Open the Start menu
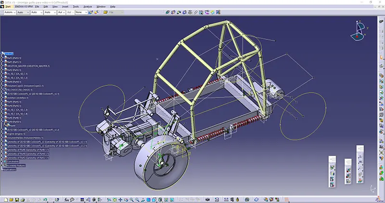The height and width of the screenshot is (203, 385). 8,7
